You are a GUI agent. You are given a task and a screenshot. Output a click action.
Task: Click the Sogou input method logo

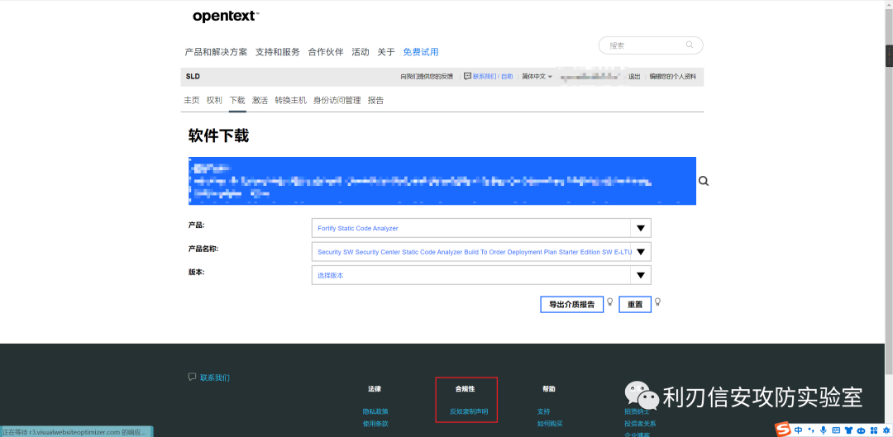784,429
